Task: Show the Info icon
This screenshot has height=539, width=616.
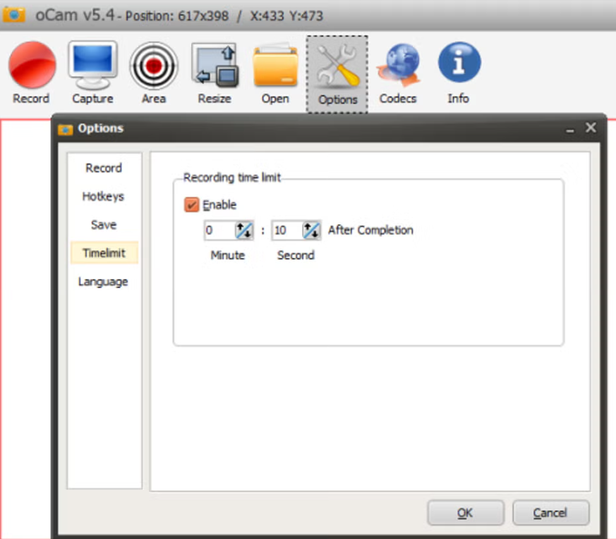Action: pyautogui.click(x=459, y=63)
